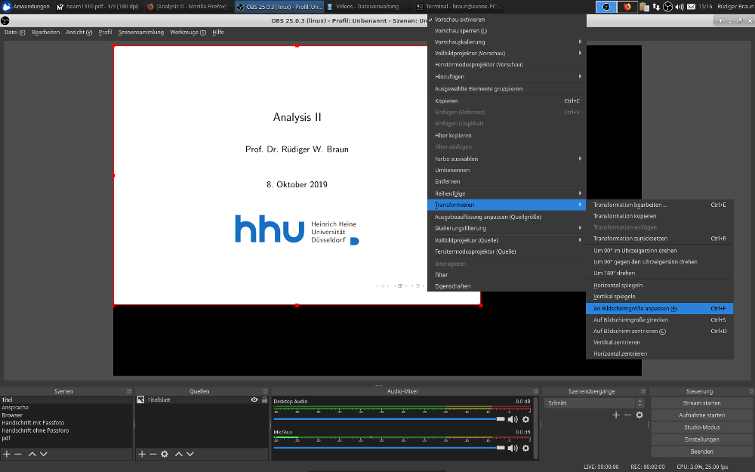Mute the Desktop Audio channel
This screenshot has width=755, height=472.
tap(513, 419)
